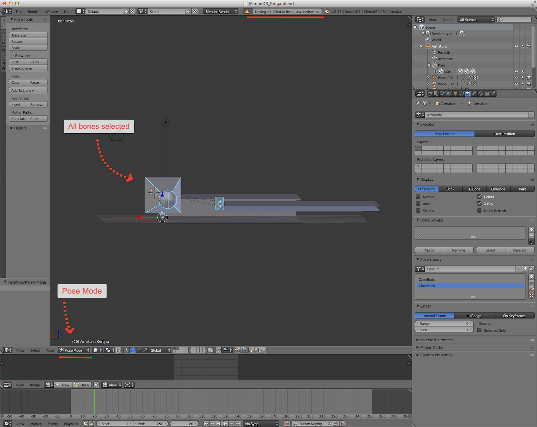
Task: Toggle X-Ray display in Armature Display panel
Action: click(479, 203)
